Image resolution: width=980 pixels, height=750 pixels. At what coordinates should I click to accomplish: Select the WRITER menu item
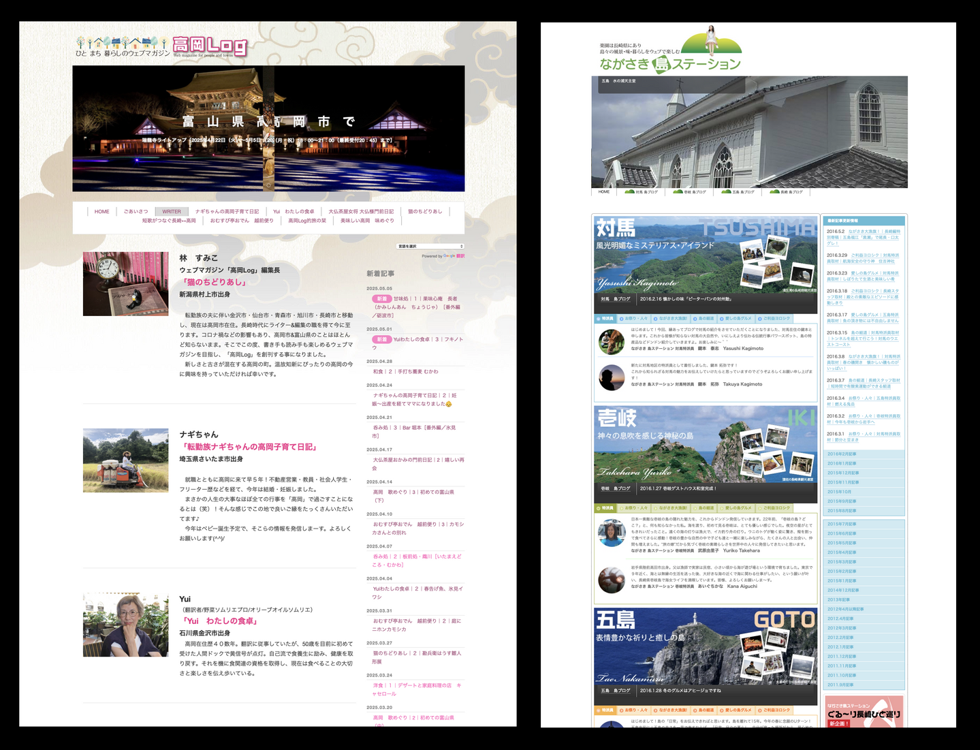172,211
